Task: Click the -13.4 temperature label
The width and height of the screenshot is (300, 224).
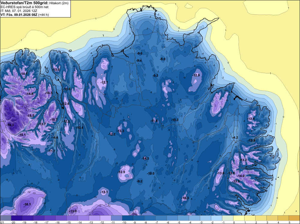Action: point(251,119)
